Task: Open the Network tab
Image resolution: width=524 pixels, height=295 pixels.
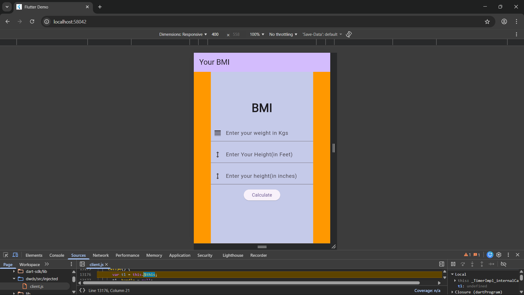Action: pyautogui.click(x=101, y=255)
